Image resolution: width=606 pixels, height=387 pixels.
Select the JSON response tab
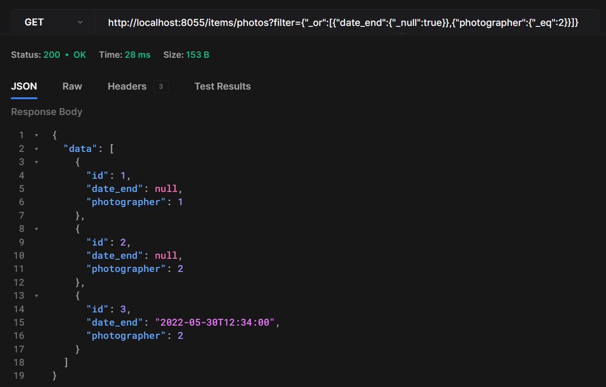pyautogui.click(x=24, y=86)
